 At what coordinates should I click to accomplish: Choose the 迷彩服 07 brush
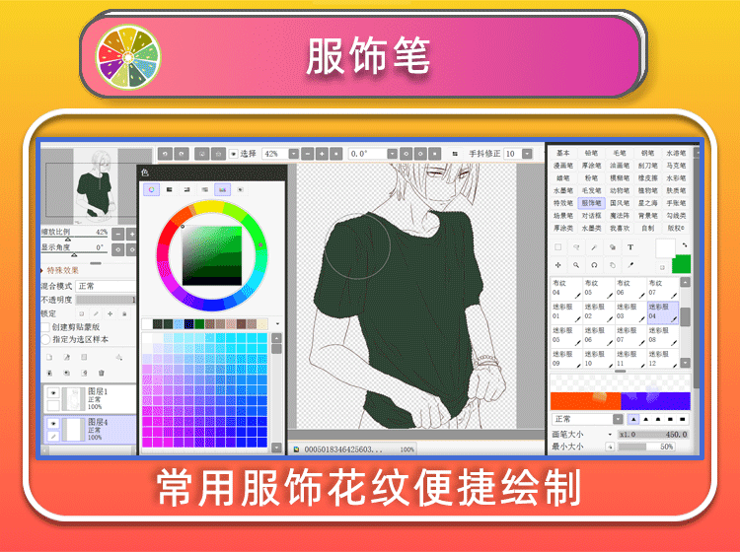(630, 335)
